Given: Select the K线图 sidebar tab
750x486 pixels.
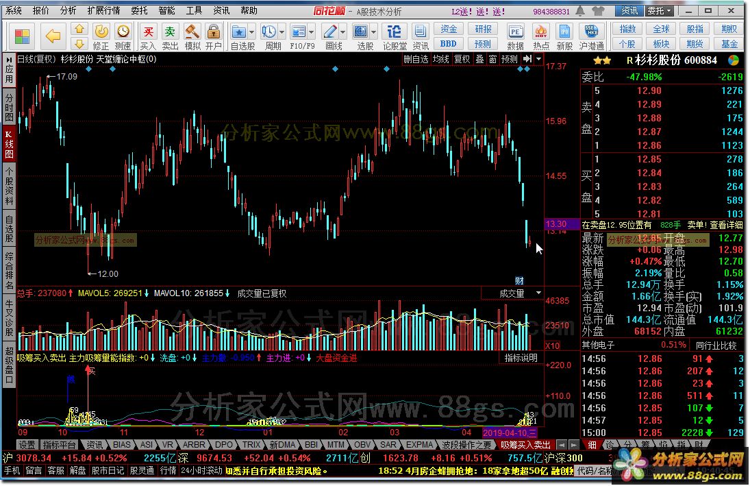Looking at the screenshot, I should click(9, 145).
